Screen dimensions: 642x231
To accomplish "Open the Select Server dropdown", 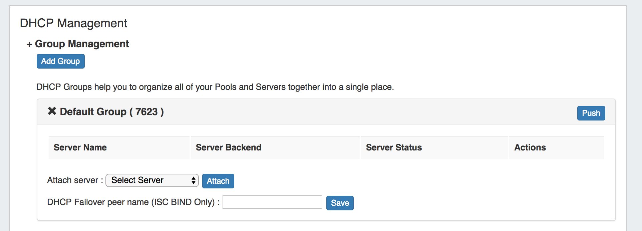I will click(x=152, y=180).
